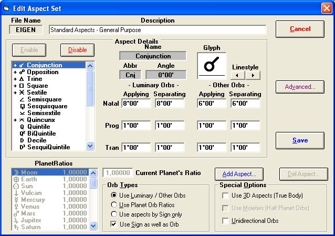
Task: Open the Advanced... settings
Action: click(300, 87)
